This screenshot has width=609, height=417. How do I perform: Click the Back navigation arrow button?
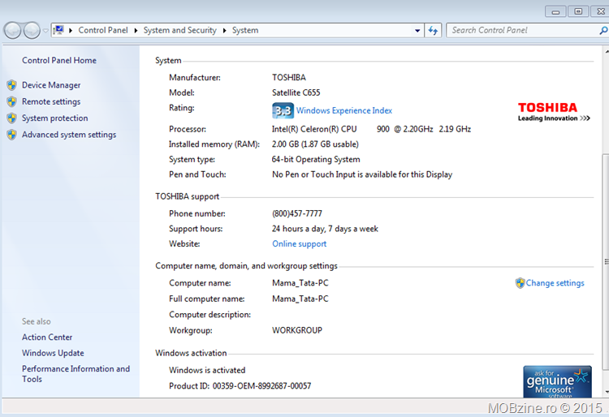(x=12, y=31)
